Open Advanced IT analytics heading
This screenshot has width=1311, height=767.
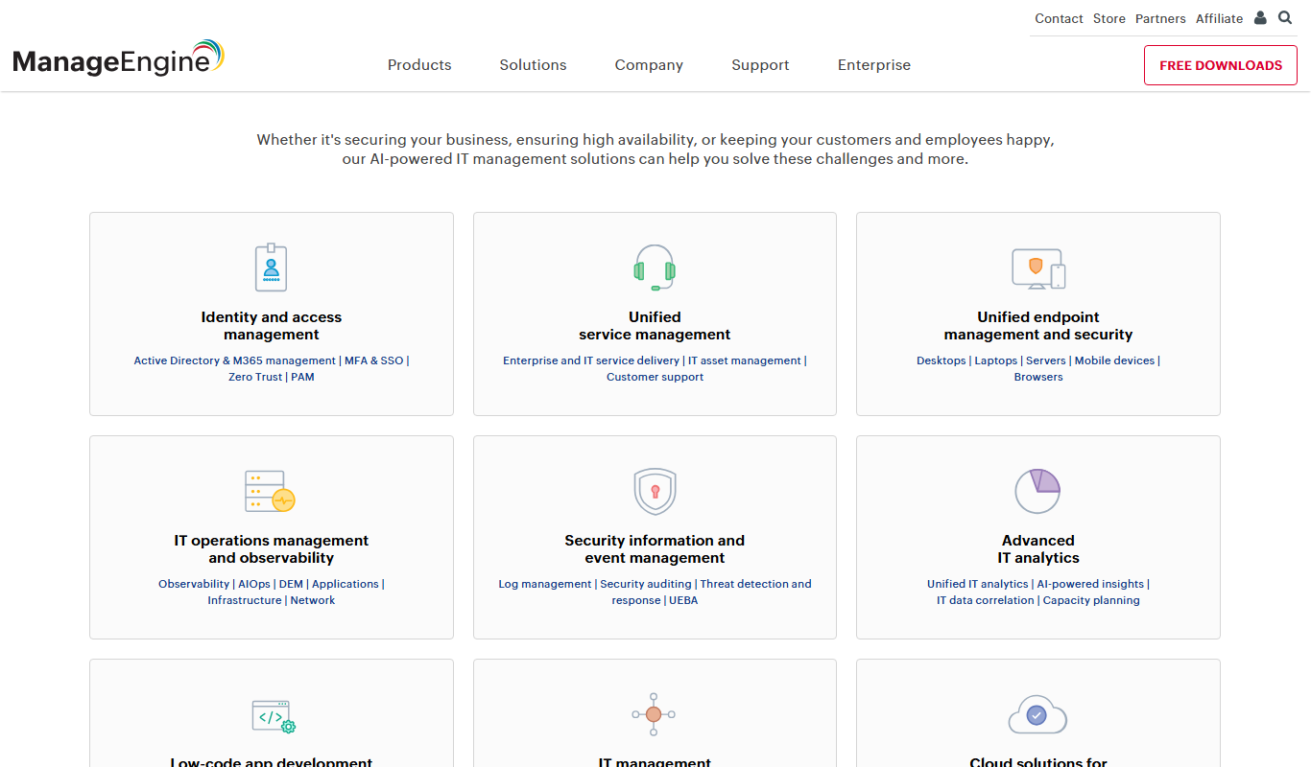1038,549
